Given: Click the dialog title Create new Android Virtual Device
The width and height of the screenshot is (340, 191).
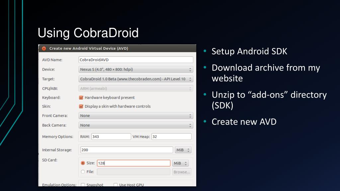Looking at the screenshot, I should [89, 48].
